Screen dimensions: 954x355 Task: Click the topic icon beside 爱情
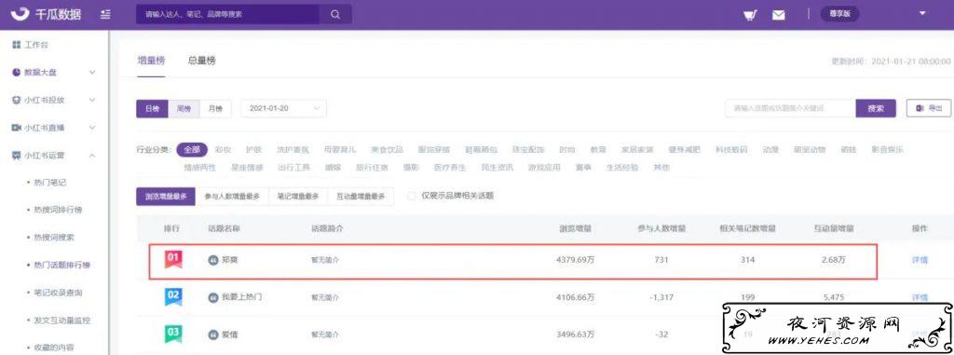(213, 335)
